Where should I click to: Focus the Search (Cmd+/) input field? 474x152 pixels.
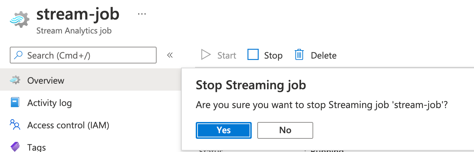point(87,55)
